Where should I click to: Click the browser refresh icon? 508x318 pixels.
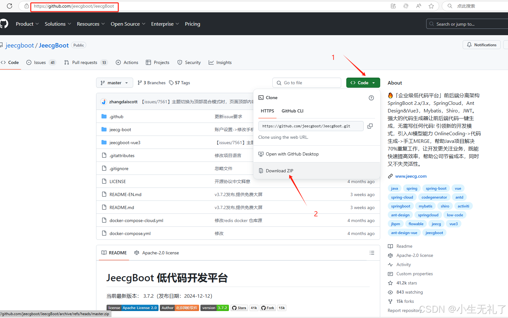(10, 6)
